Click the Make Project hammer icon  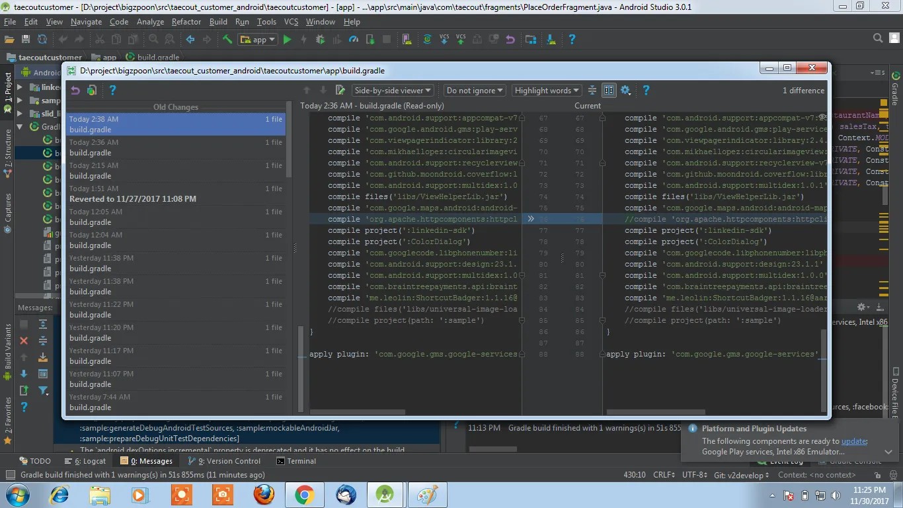tap(227, 40)
